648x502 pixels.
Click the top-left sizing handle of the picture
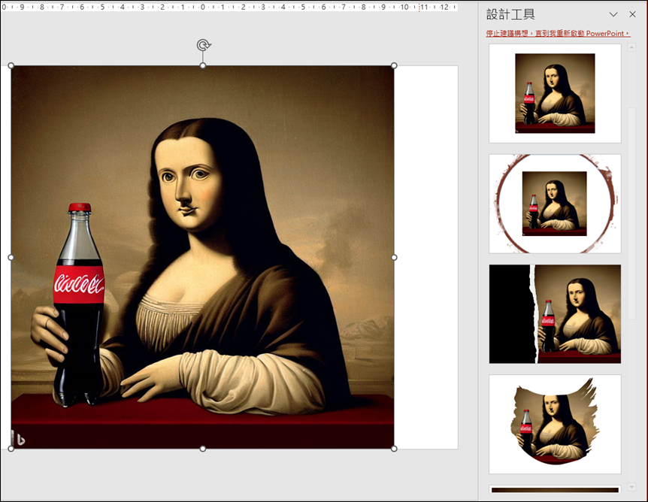pyautogui.click(x=11, y=65)
